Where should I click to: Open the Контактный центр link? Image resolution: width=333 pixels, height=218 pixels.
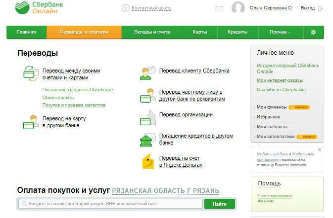[151, 8]
